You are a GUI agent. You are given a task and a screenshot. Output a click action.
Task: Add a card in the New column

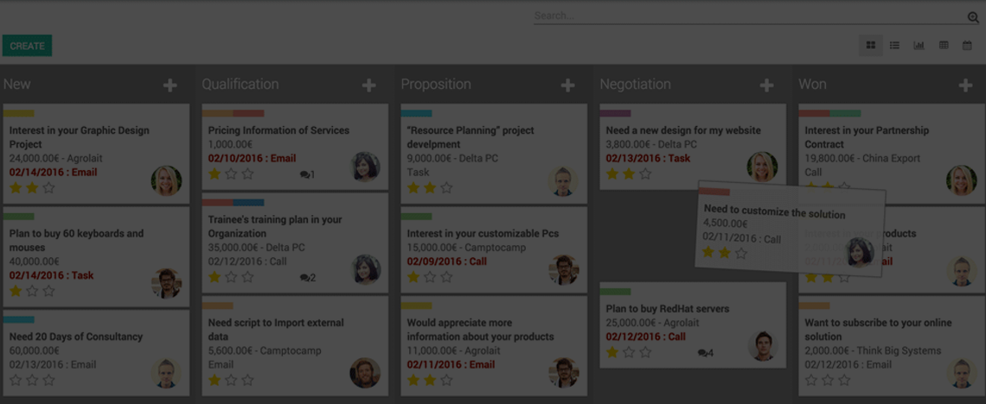(170, 85)
